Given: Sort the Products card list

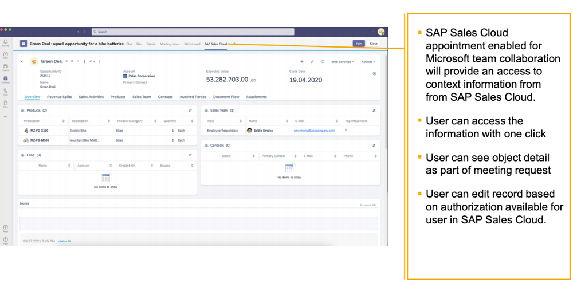Looking at the screenshot, I should (x=190, y=111).
